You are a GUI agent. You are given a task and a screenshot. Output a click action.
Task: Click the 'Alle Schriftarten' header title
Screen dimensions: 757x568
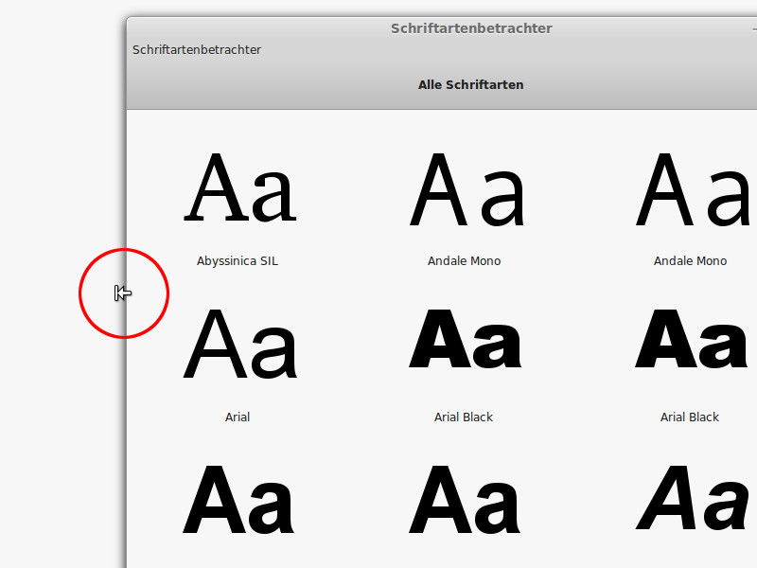coord(470,85)
